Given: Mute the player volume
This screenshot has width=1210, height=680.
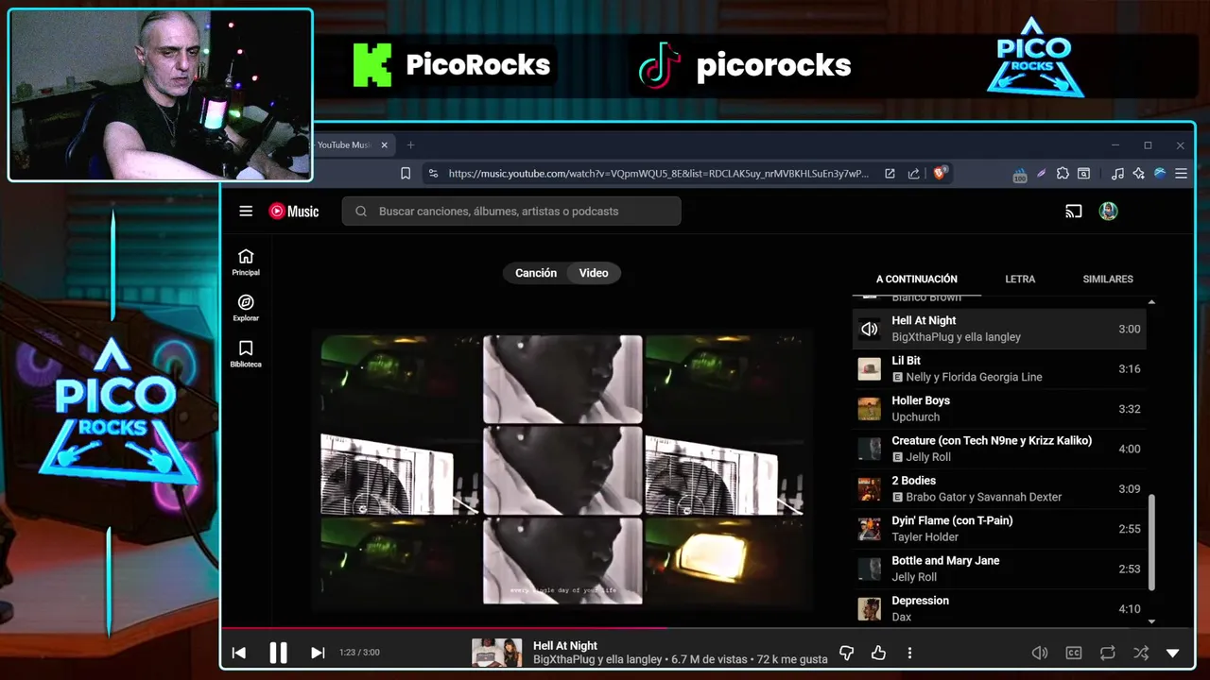Looking at the screenshot, I should coord(1040,653).
